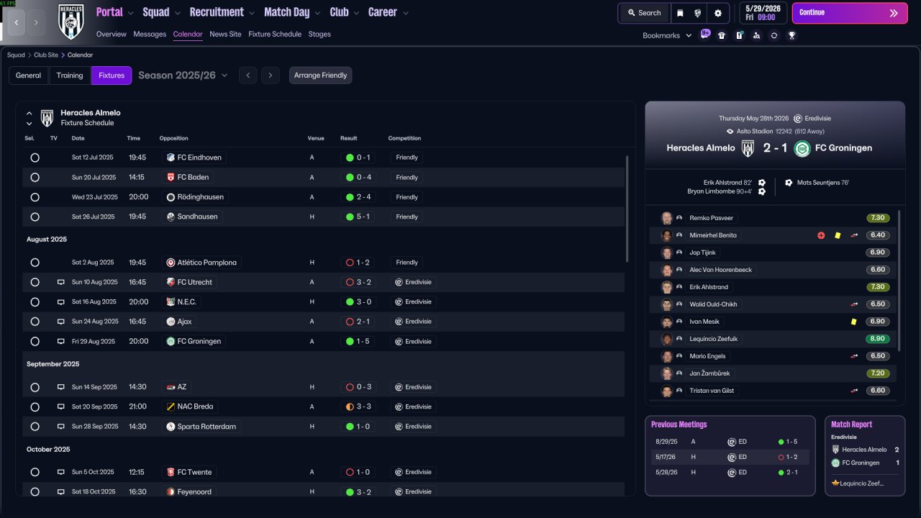Click the 5/29/2026 date and time display
The height and width of the screenshot is (518, 921).
coord(763,13)
